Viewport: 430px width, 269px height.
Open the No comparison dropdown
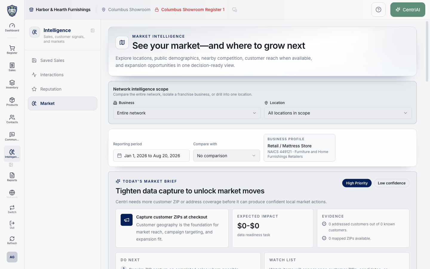click(227, 156)
